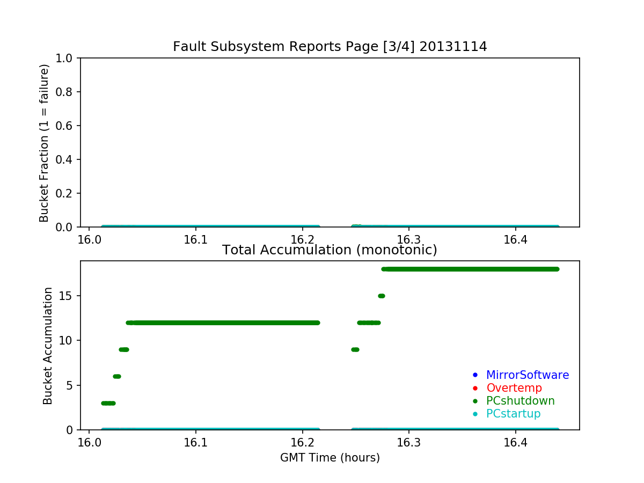Image resolution: width=644 pixels, height=483 pixels.
Task: Click the red Overtemp legend marker
Action: 474,387
